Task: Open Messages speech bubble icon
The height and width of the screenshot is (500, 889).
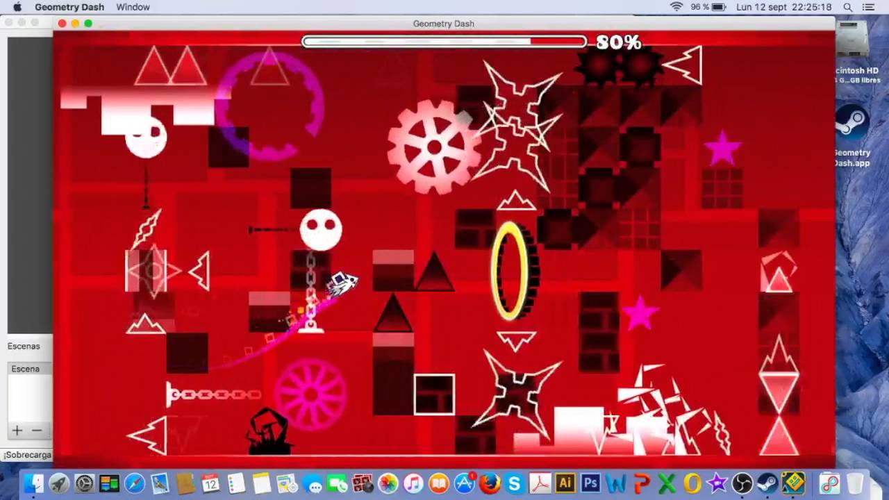Action: coord(312,483)
